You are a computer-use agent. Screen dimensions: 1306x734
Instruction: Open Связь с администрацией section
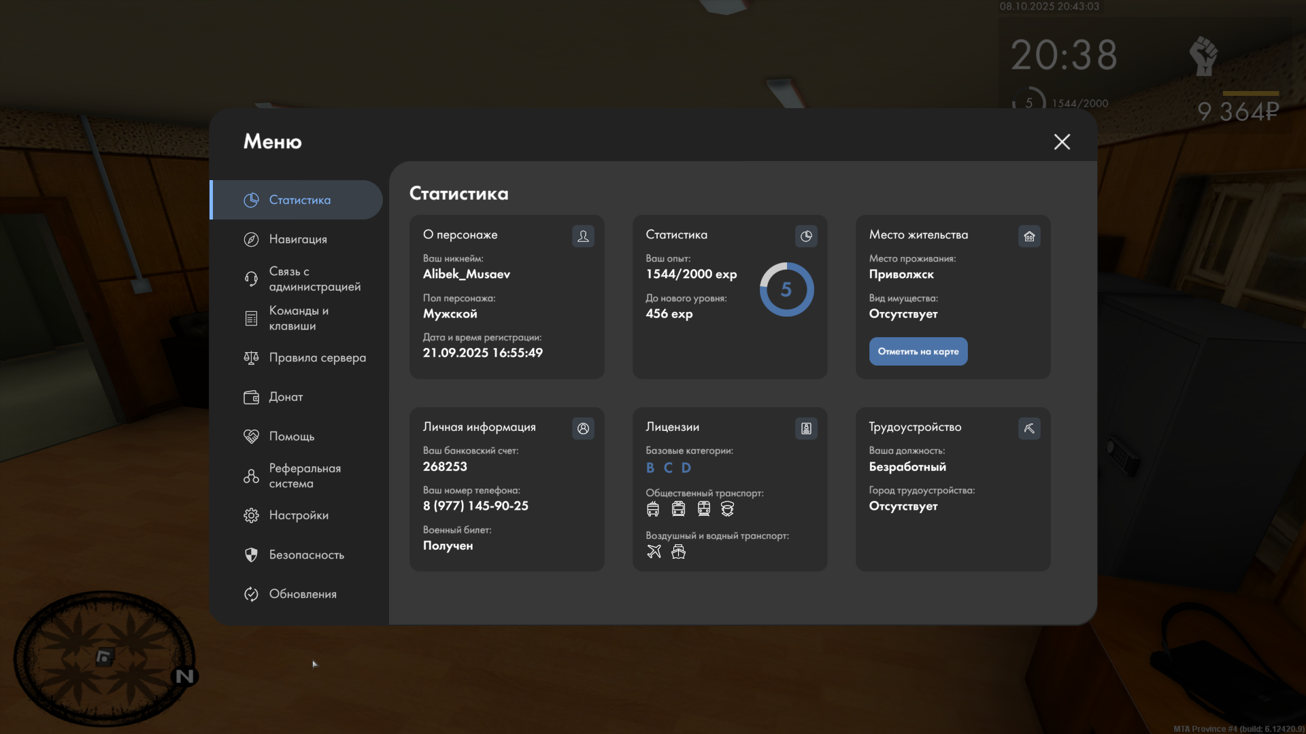pos(314,279)
